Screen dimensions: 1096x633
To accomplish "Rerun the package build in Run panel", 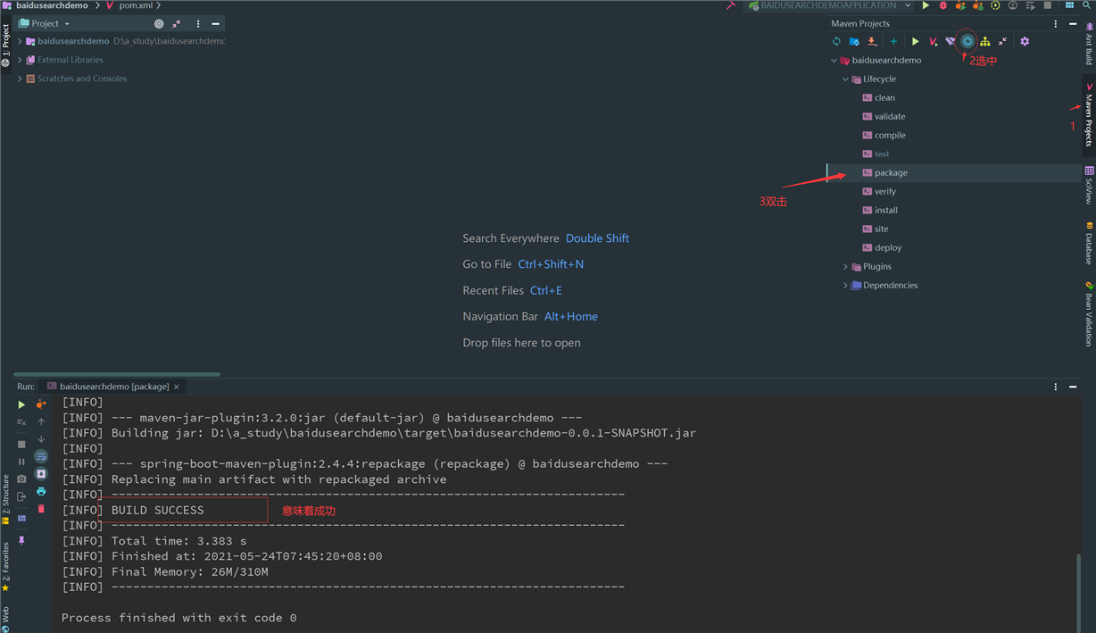I will [x=21, y=404].
